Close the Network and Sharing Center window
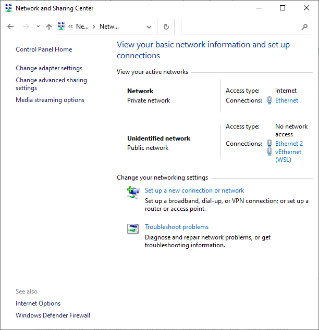This screenshot has width=319, height=330. (306, 8)
